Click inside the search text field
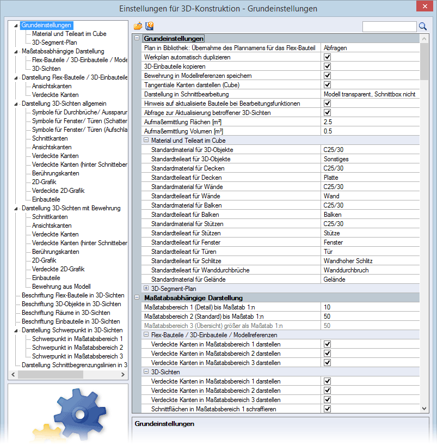 point(390,27)
